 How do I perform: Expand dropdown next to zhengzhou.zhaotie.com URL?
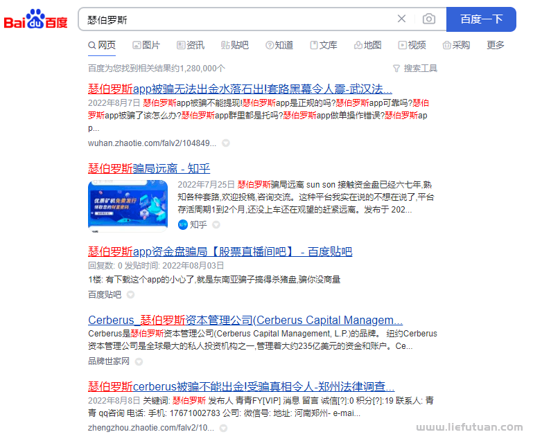(x=223, y=428)
